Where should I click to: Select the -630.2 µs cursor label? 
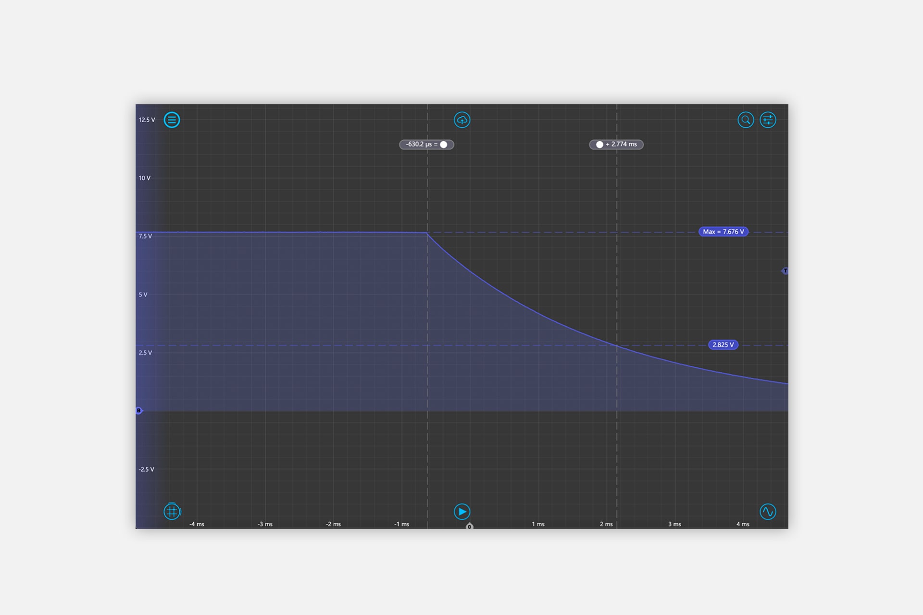tap(421, 144)
